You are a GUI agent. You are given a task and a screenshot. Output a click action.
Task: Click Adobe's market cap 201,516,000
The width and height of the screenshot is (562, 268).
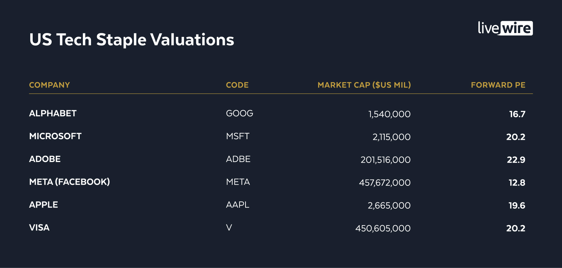coord(385,160)
